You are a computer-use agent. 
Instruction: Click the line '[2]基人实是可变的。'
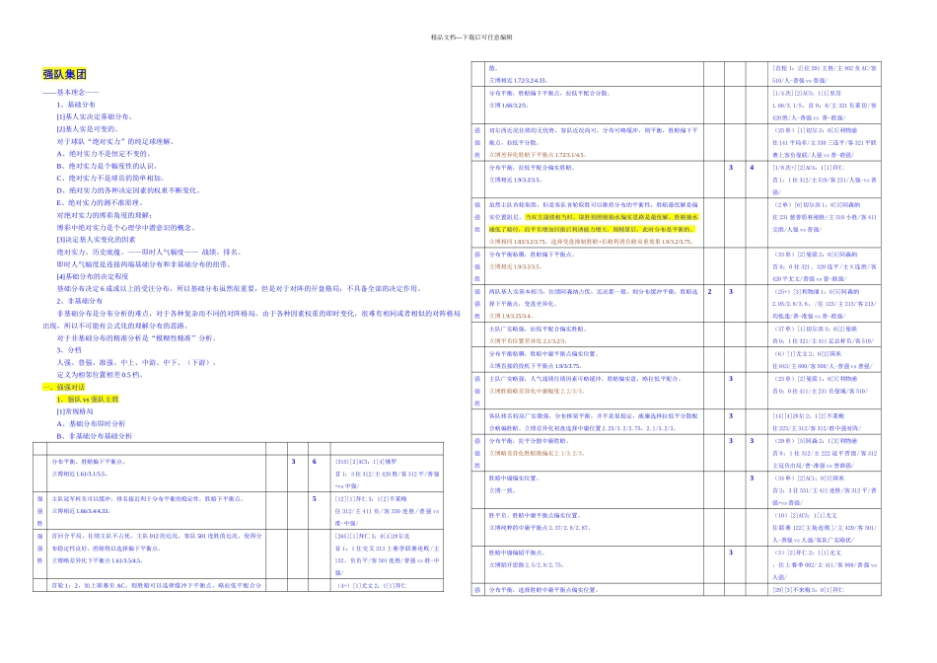click(x=87, y=129)
